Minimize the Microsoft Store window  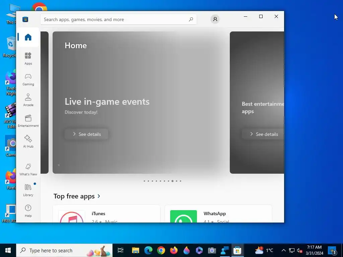(246, 17)
